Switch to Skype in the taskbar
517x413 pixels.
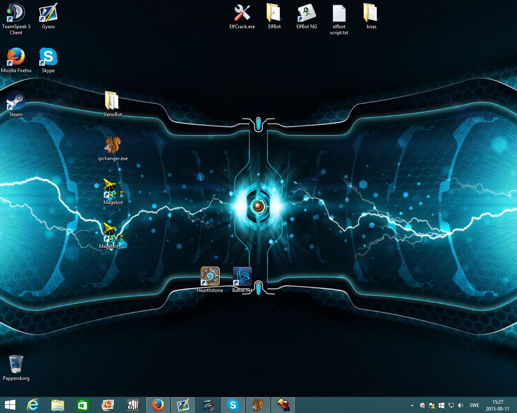pos(233,405)
